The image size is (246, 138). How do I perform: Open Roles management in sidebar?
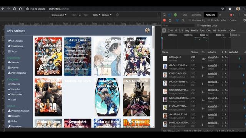[12, 121]
